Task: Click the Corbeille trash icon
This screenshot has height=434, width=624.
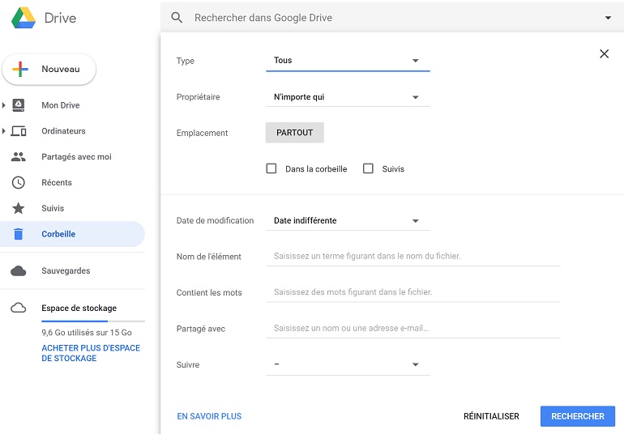Action: [x=19, y=234]
